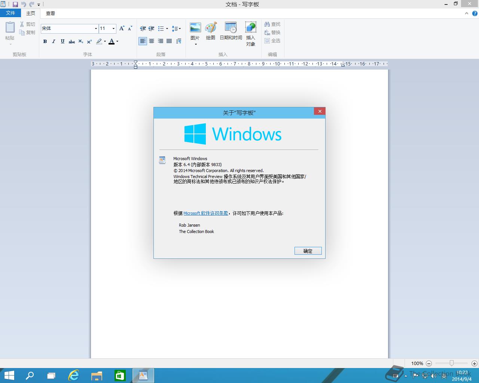This screenshot has width=479, height=383.
Task: Switch to the 查看 view tab
Action: click(51, 13)
